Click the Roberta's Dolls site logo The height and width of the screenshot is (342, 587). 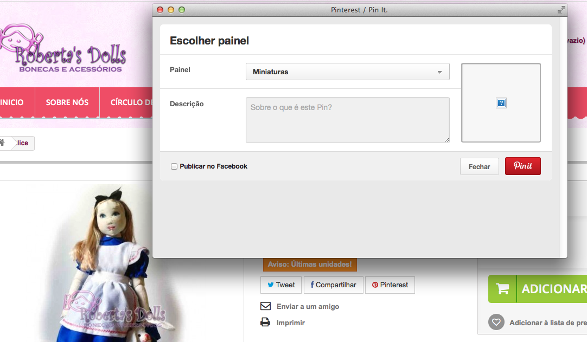(x=63, y=48)
